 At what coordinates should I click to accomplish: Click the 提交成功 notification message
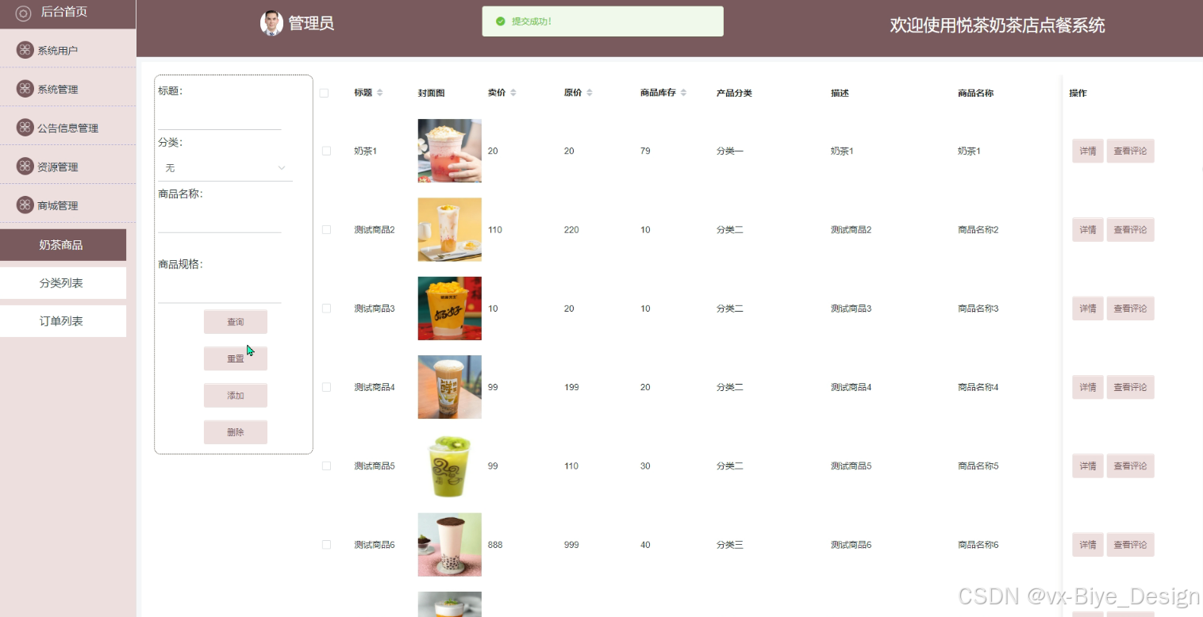pyautogui.click(x=532, y=21)
